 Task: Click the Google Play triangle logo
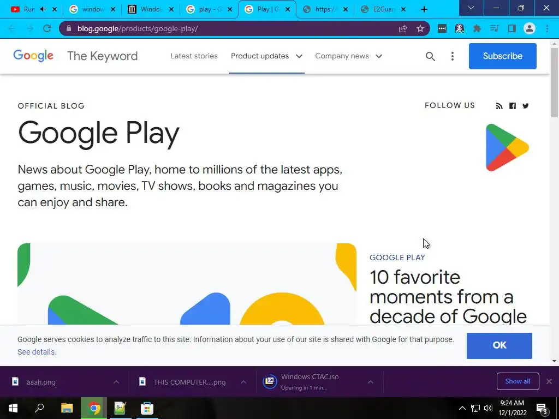pyautogui.click(x=507, y=147)
